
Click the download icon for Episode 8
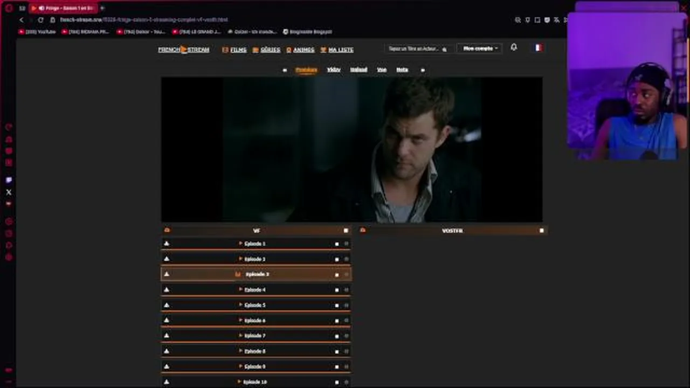pos(167,351)
